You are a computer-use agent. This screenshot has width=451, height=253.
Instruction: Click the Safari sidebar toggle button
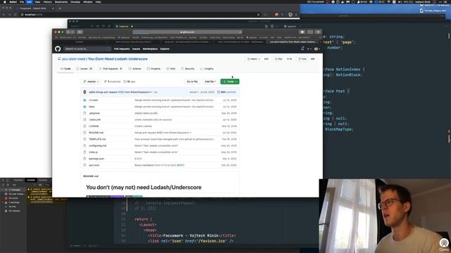coord(80,32)
